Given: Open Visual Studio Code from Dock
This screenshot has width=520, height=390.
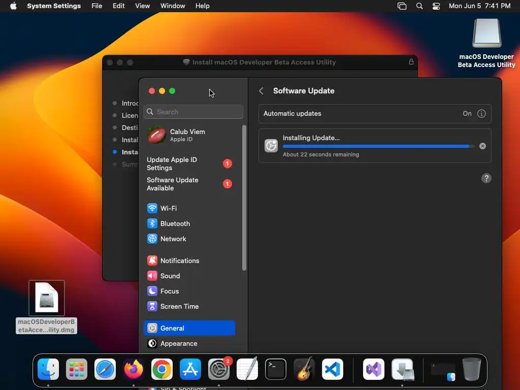Looking at the screenshot, I should click(333, 369).
